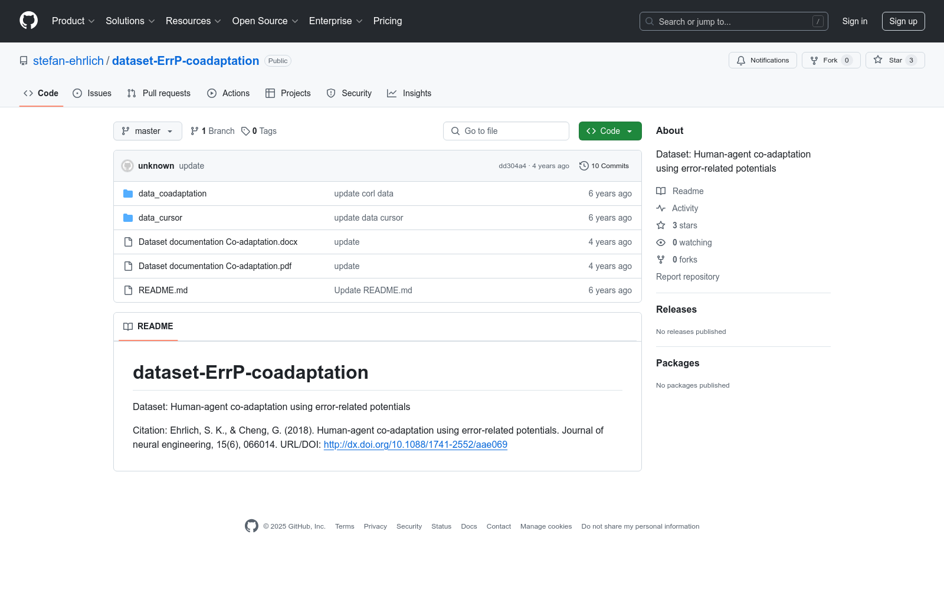Open the Pull requests tab

[159, 93]
